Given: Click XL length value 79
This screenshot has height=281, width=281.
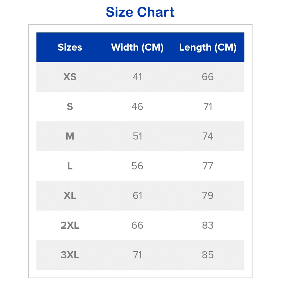Looking at the screenshot, I should pyautogui.click(x=208, y=195).
